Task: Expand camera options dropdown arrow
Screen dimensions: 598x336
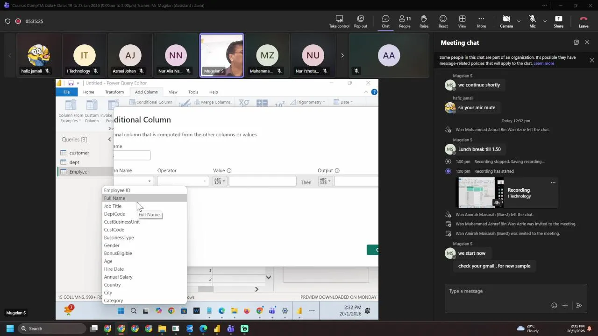Action: (519, 21)
